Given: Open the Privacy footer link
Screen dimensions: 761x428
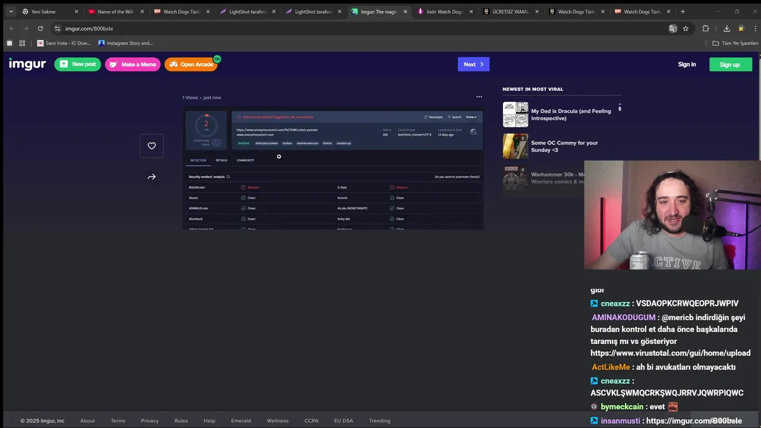Looking at the screenshot, I should (150, 421).
